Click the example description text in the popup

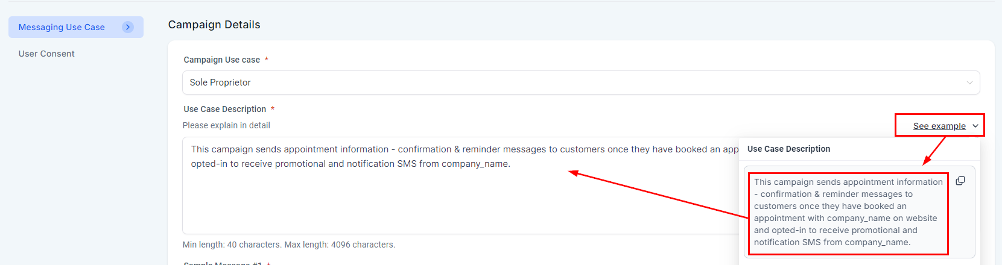pyautogui.click(x=848, y=212)
